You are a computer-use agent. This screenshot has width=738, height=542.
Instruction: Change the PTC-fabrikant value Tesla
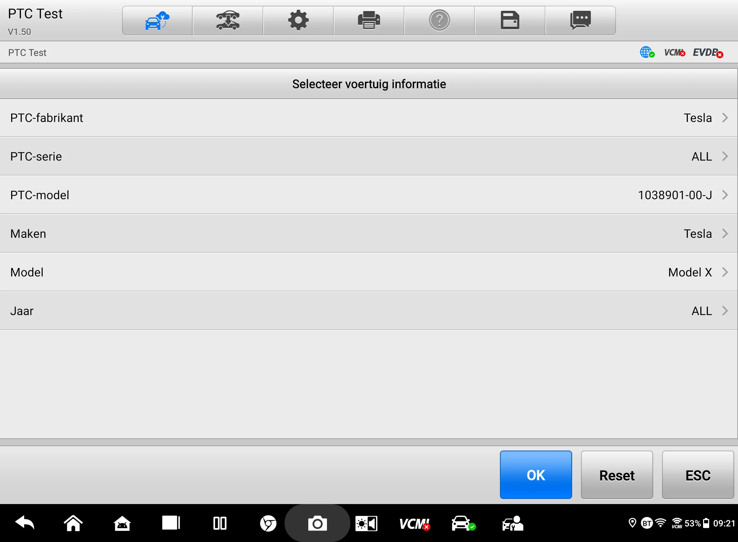tap(698, 118)
